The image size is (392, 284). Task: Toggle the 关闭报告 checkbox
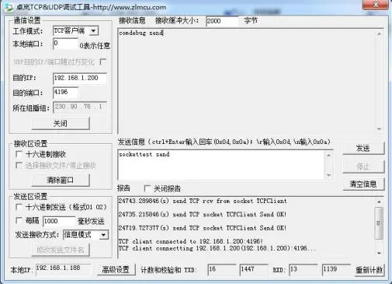(x=147, y=188)
